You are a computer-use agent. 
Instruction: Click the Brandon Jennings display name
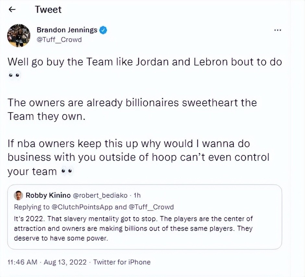[67, 30]
